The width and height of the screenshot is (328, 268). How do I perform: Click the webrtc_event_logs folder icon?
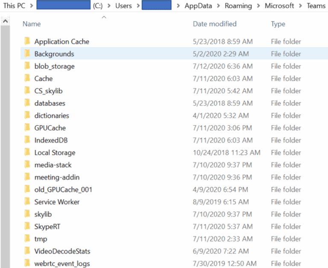pyautogui.click(x=27, y=263)
